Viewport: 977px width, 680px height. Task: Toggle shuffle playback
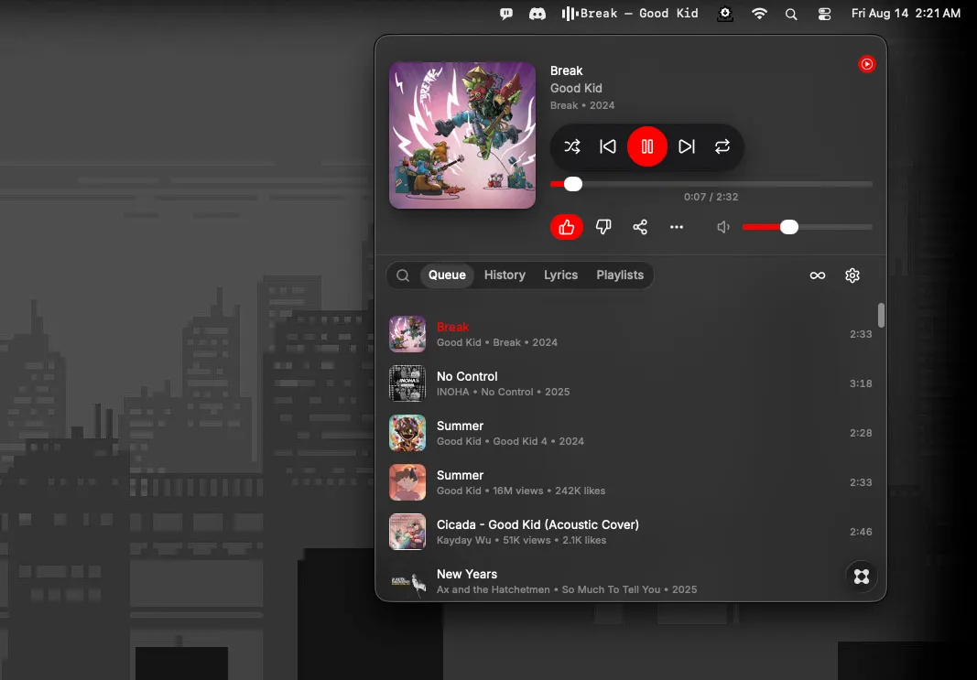click(572, 146)
